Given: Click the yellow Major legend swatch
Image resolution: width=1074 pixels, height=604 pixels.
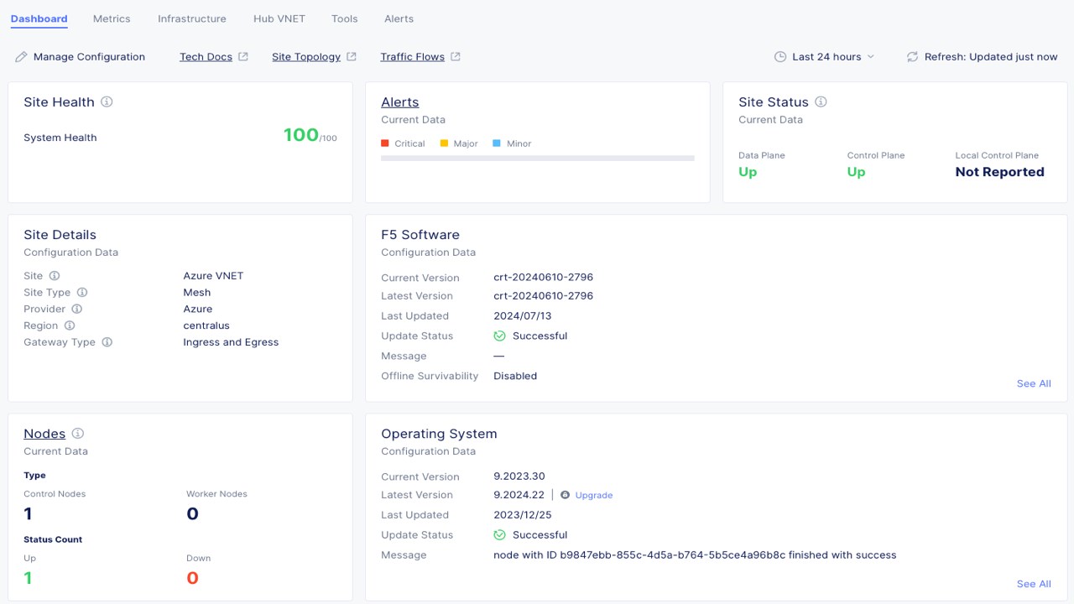Looking at the screenshot, I should [444, 143].
